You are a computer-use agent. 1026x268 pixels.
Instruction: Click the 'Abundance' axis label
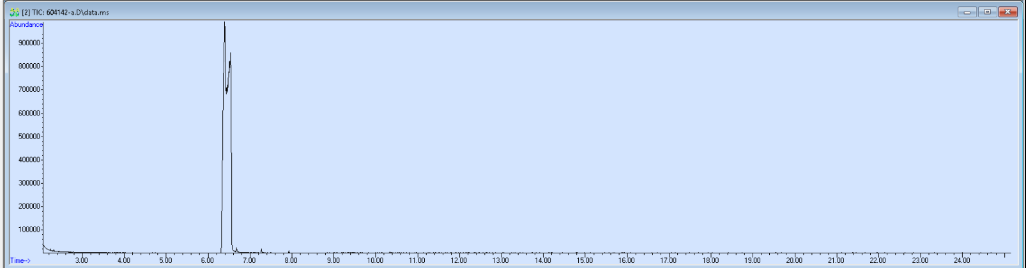tap(26, 25)
